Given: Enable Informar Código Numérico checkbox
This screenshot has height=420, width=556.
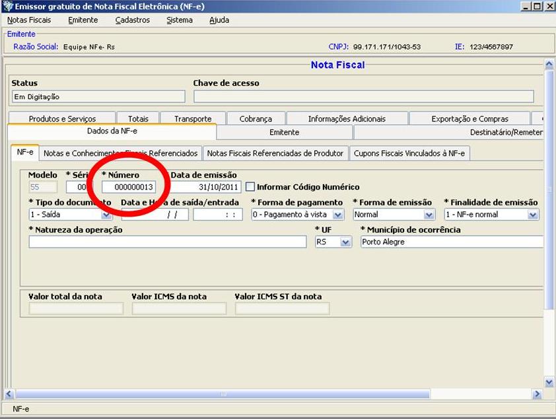Looking at the screenshot, I should [x=250, y=187].
